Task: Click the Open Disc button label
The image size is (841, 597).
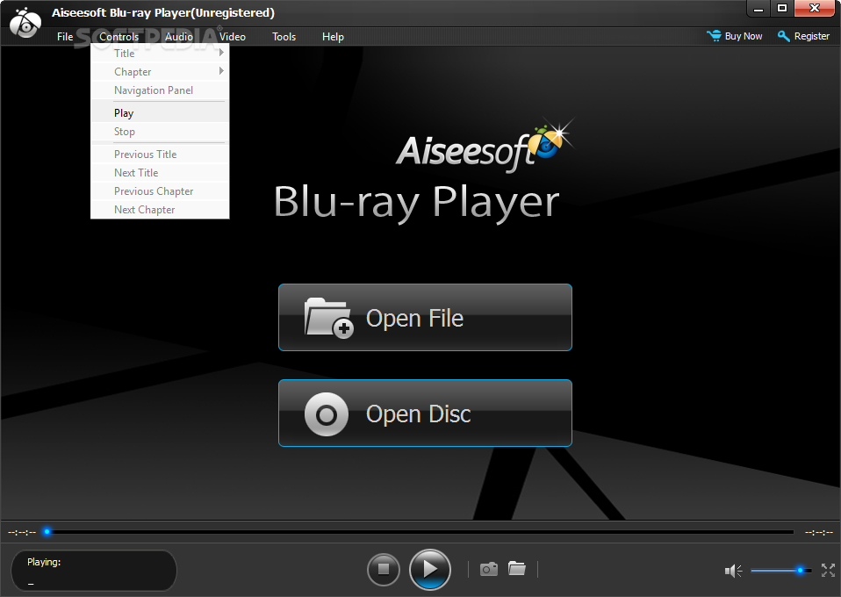Action: 419,414
